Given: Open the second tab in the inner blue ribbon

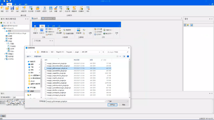Looking at the screenshot, I should coord(48,26).
